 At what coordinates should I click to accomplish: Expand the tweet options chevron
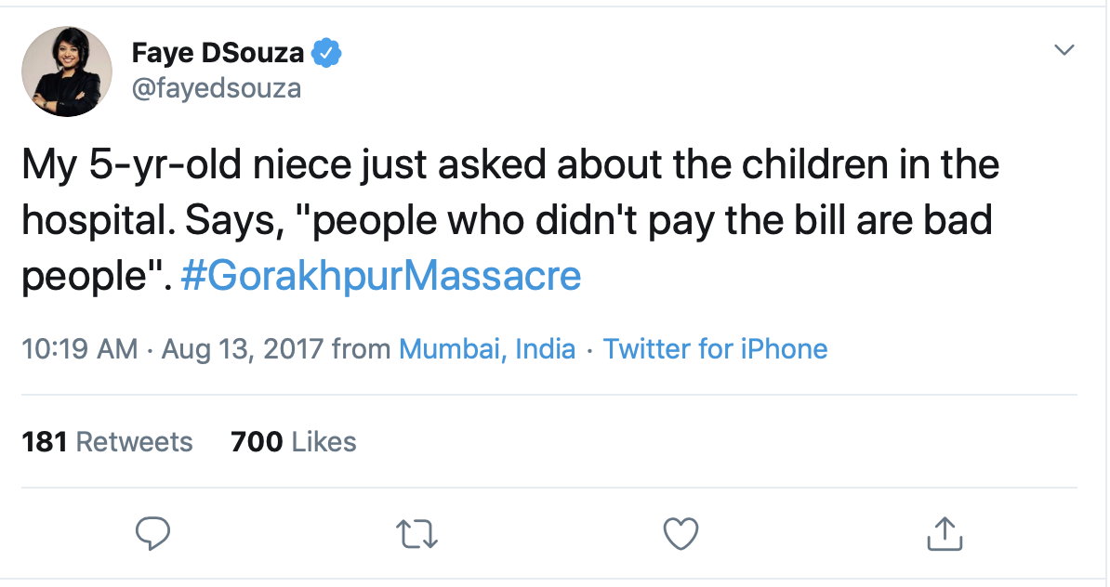(x=1064, y=49)
